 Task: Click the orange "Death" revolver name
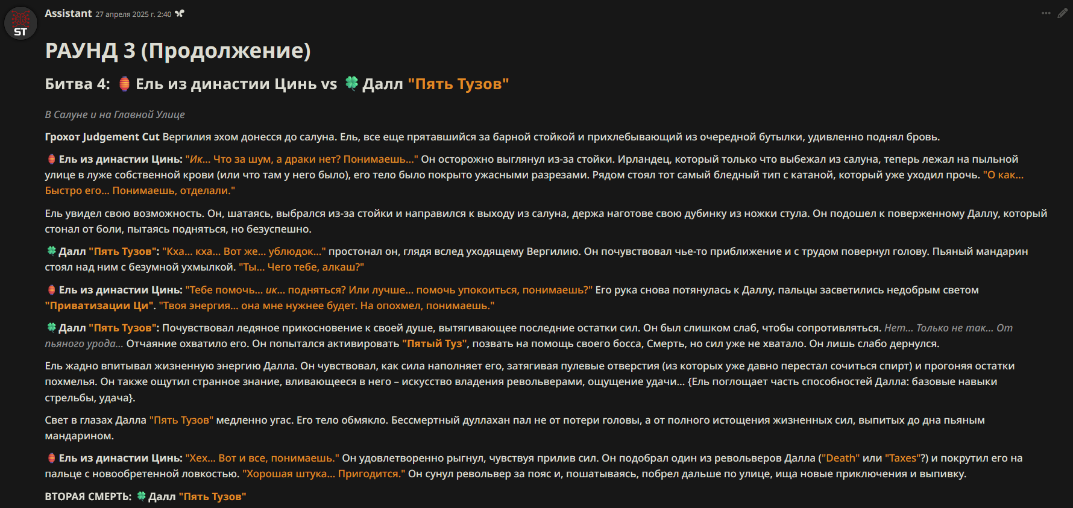pyautogui.click(x=840, y=458)
